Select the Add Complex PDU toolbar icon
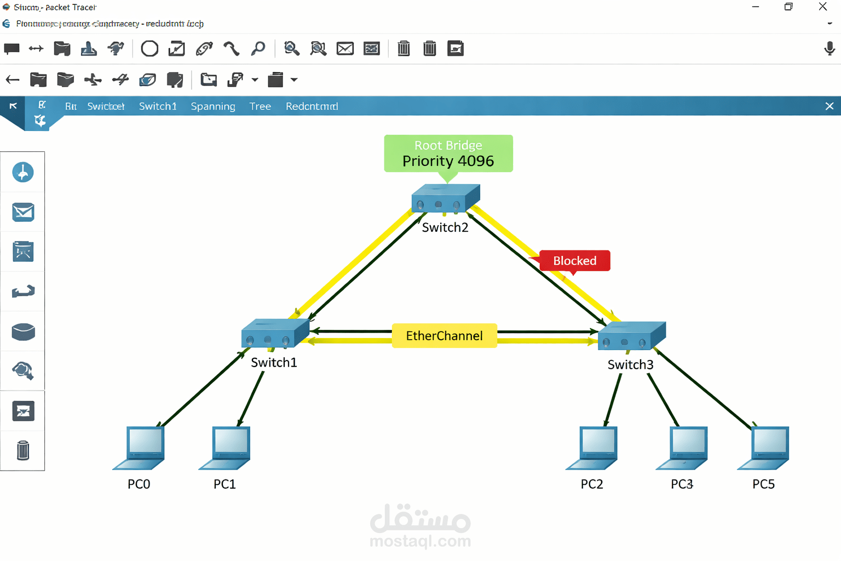This screenshot has height=561, width=841. pos(372,48)
